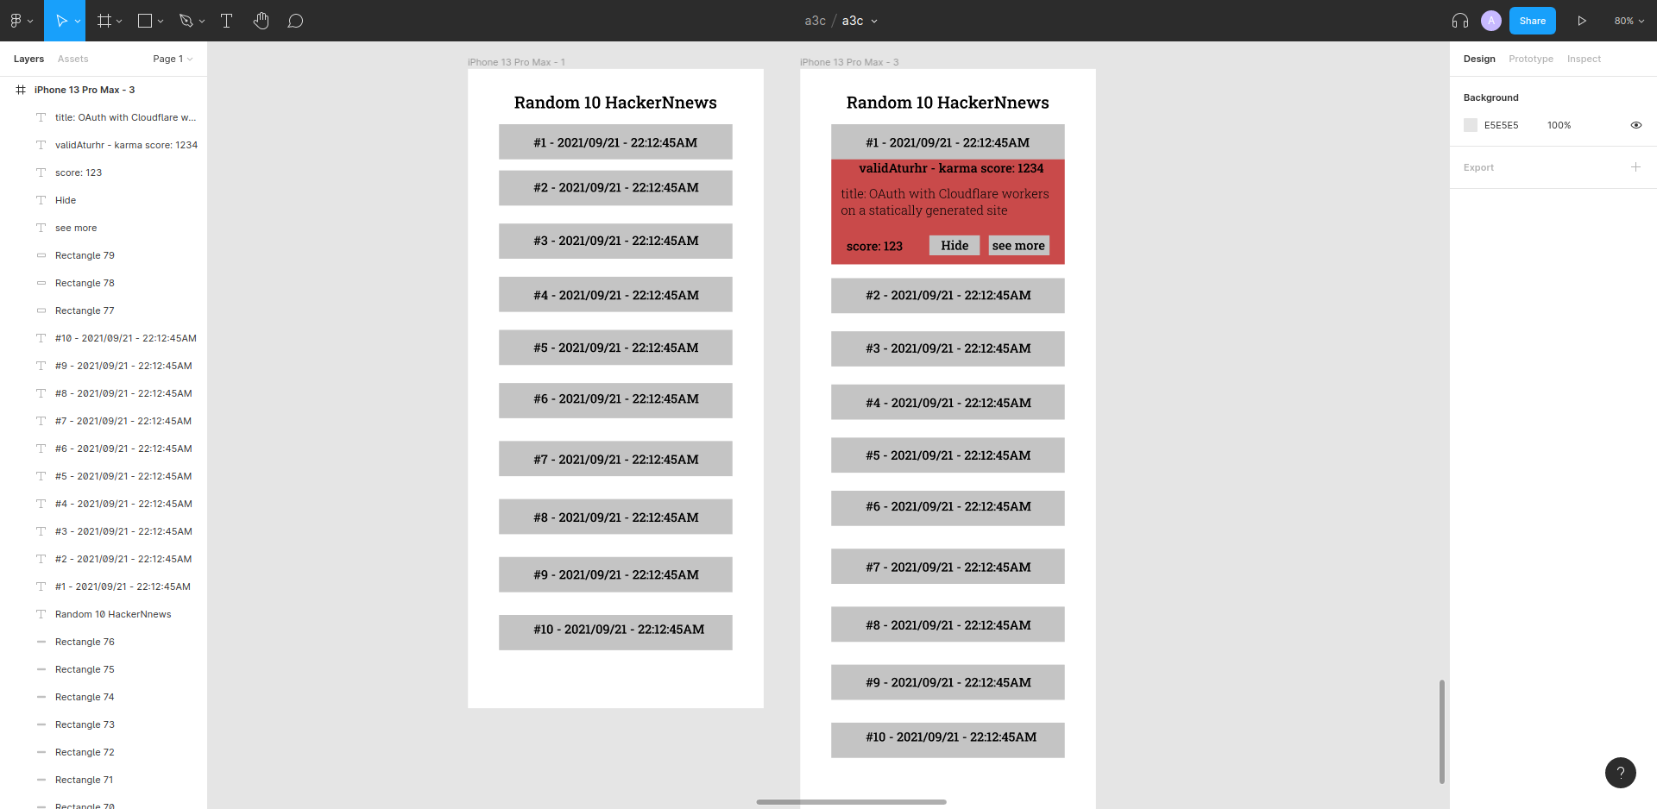Click the canvas vertical scrollbar
The width and height of the screenshot is (1657, 809).
click(1442, 731)
